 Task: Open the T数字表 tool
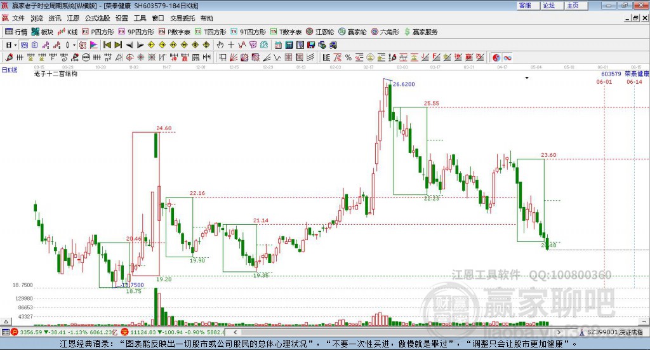tap(286, 32)
